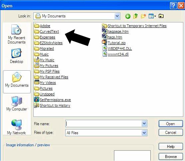This screenshot has width=185, height=161.
Task: Open My Network places icon
Action: 16,127
